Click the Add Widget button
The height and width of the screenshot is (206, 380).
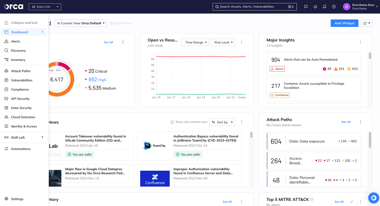tap(344, 23)
